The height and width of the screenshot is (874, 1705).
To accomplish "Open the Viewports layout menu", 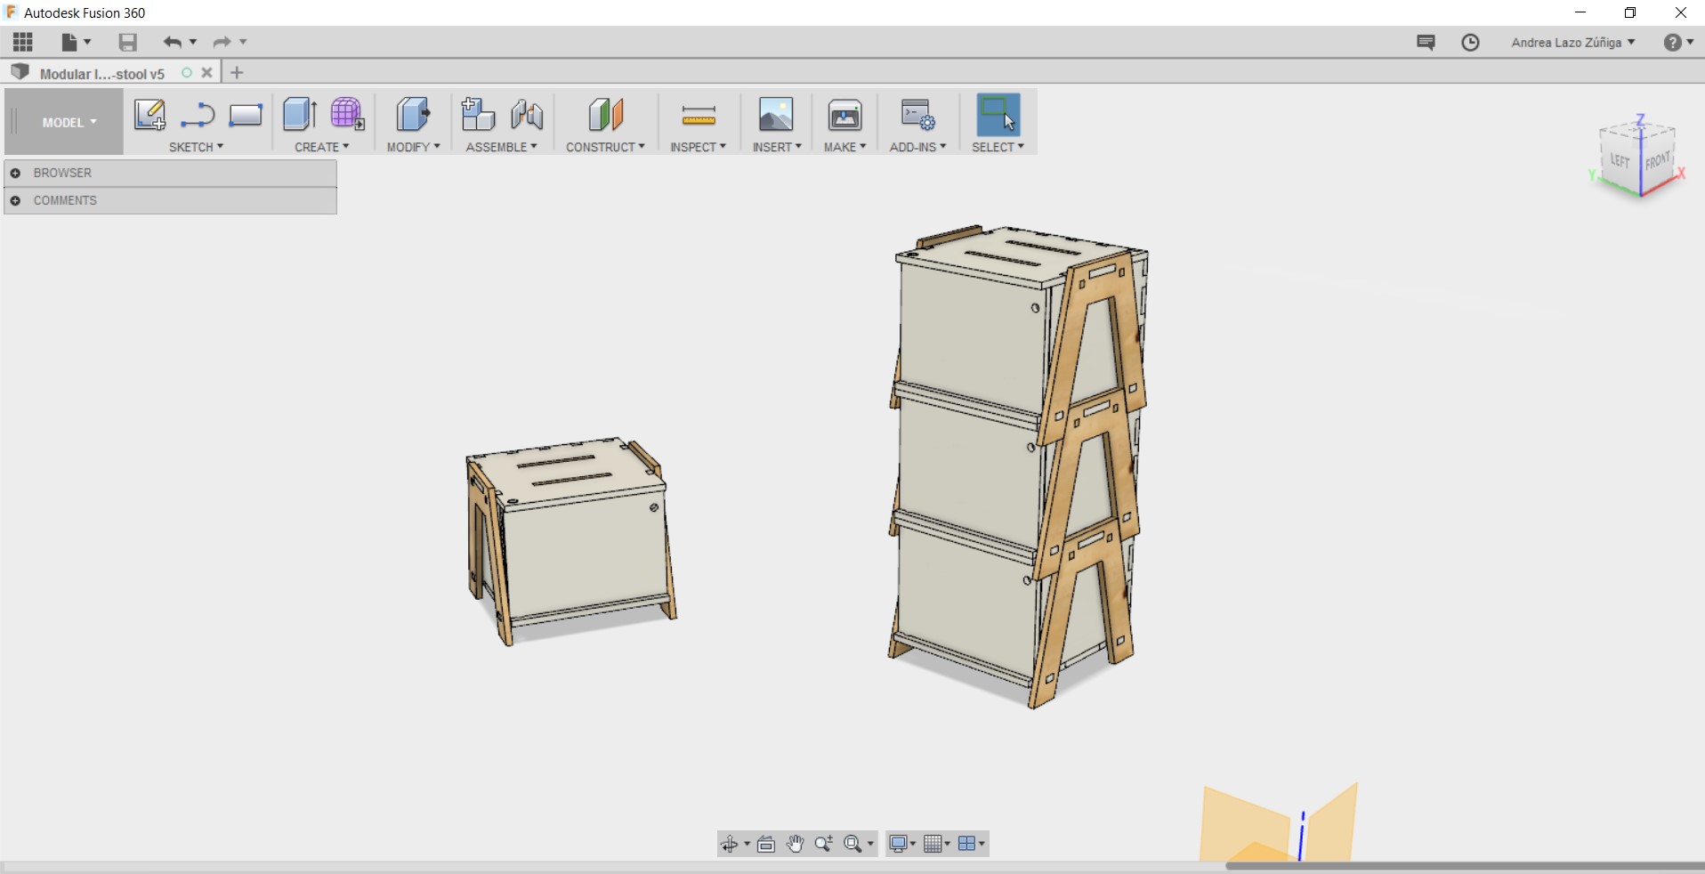I will [971, 844].
